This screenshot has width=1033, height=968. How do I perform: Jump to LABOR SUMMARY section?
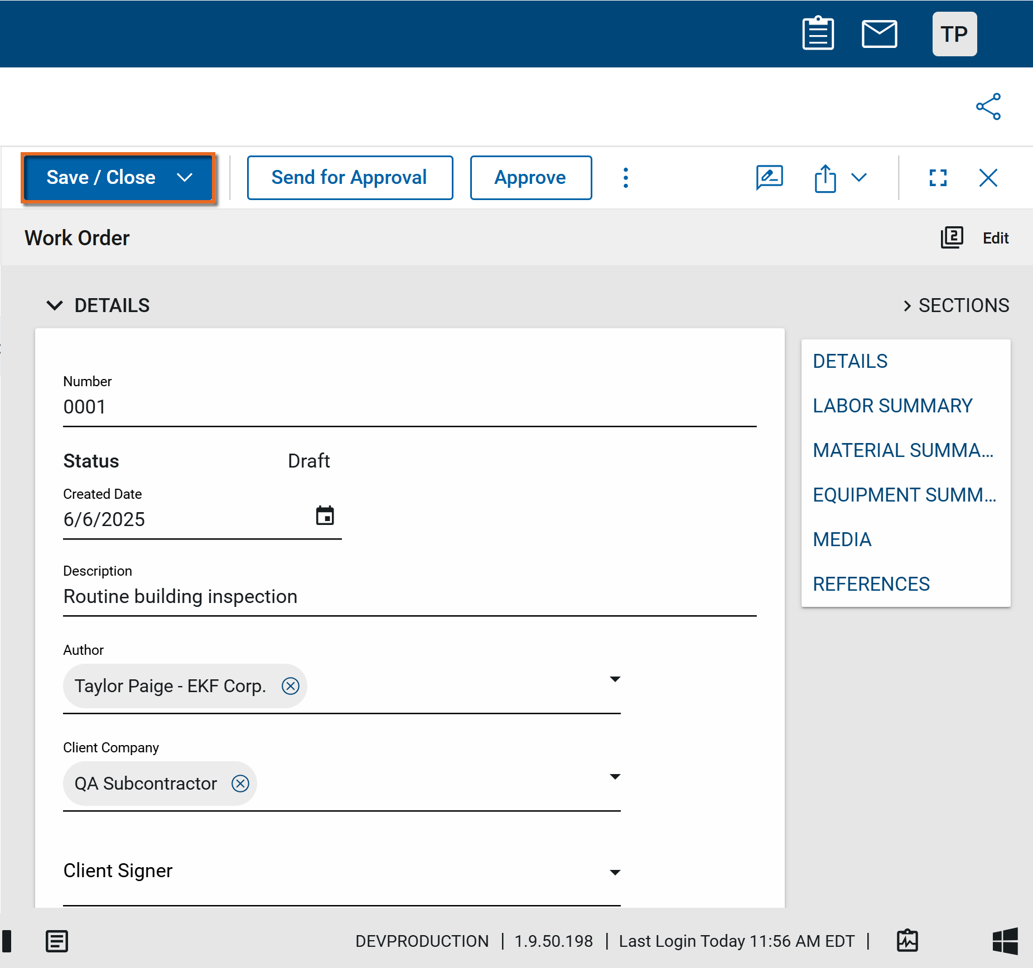click(x=892, y=406)
